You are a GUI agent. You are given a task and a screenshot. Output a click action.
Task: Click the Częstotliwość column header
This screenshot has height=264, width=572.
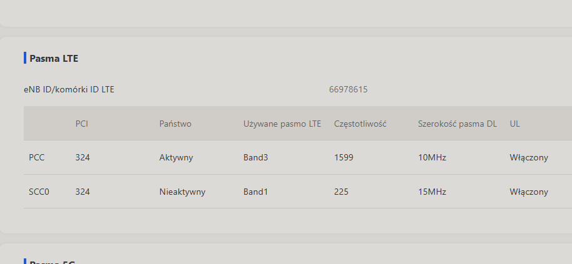coord(360,124)
